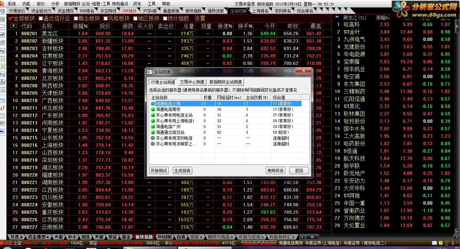
Task: Click the red-green up/down arrows sidebar icon
Action: click(2, 108)
